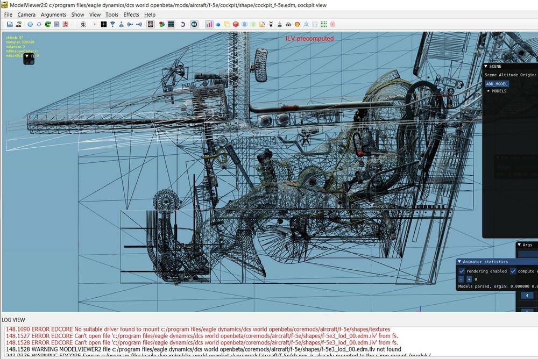Collapse the Args panel

click(x=519, y=245)
